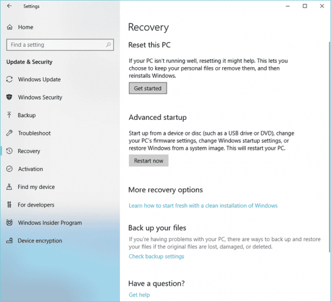Click the Backup upload arrow icon
This screenshot has width=331, height=302.
9,115
